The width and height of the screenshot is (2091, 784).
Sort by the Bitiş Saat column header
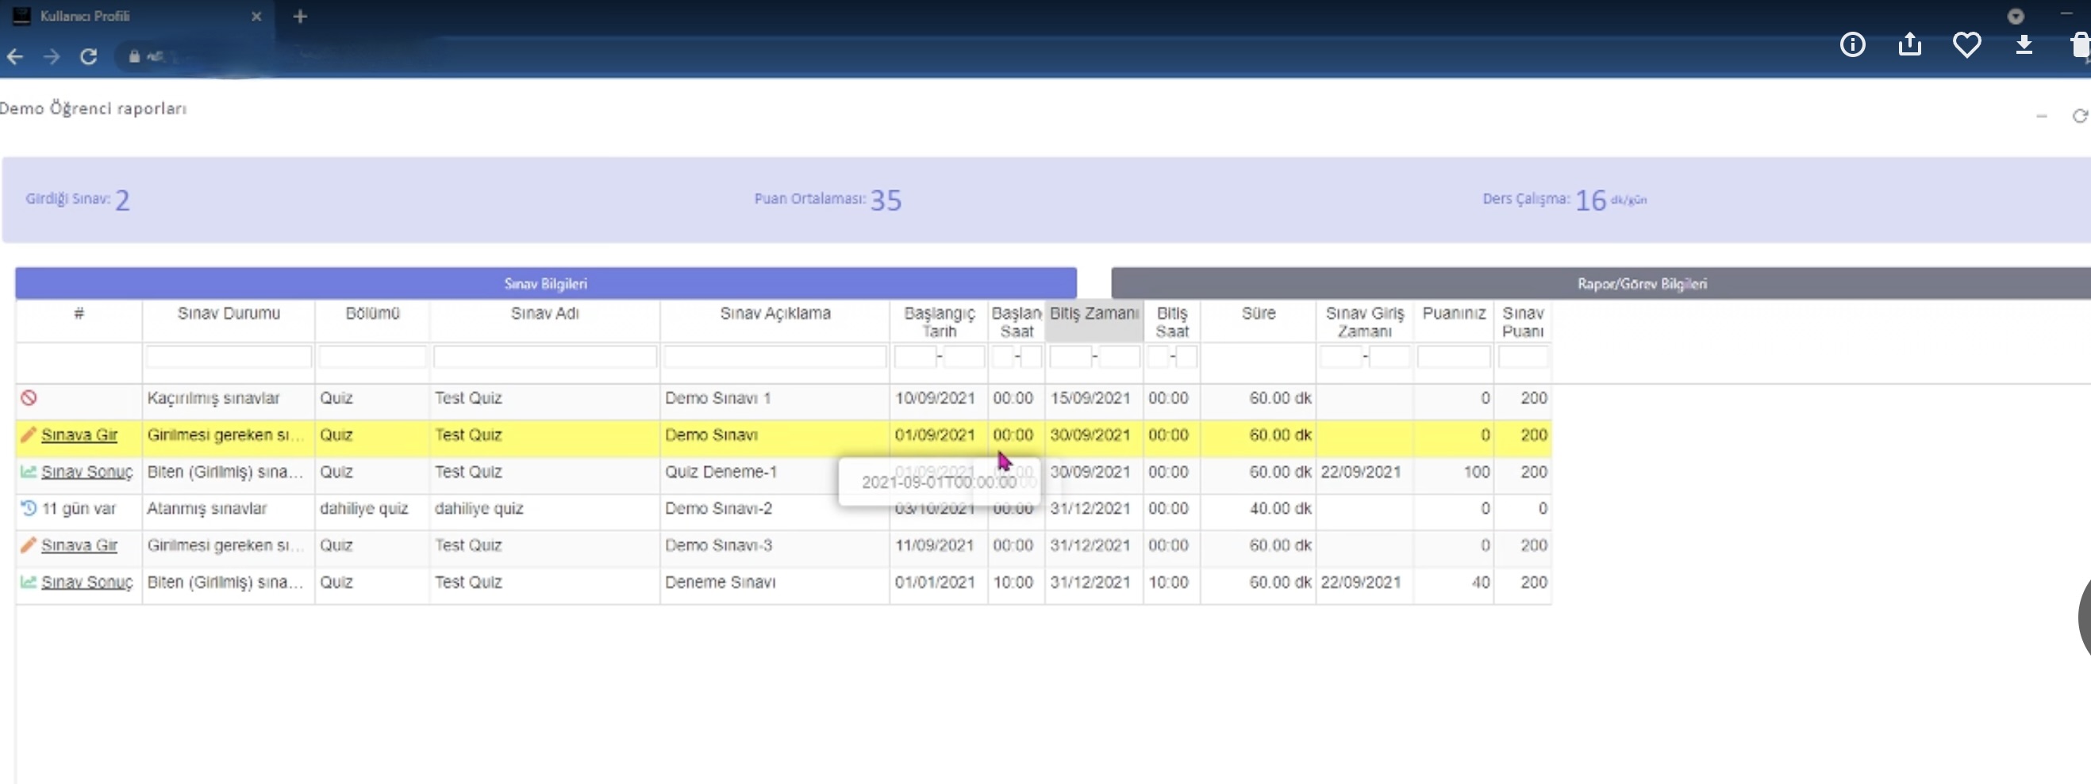(1172, 322)
